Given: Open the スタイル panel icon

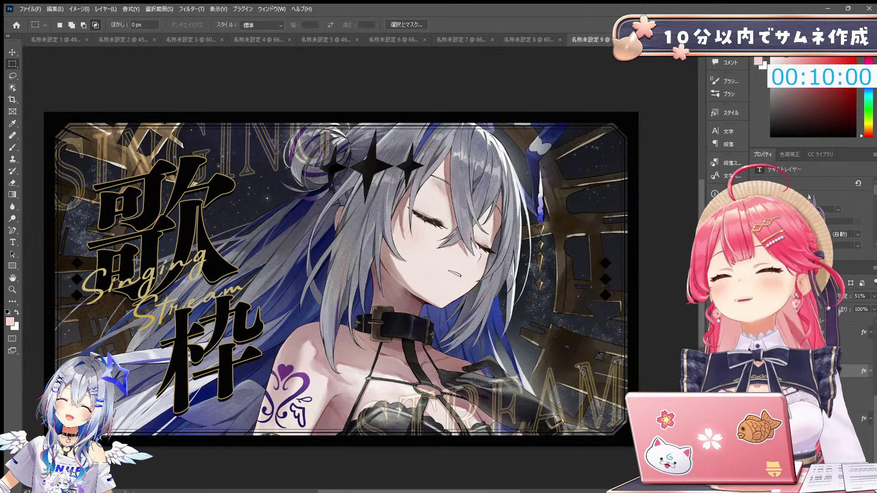Looking at the screenshot, I should click(714, 113).
